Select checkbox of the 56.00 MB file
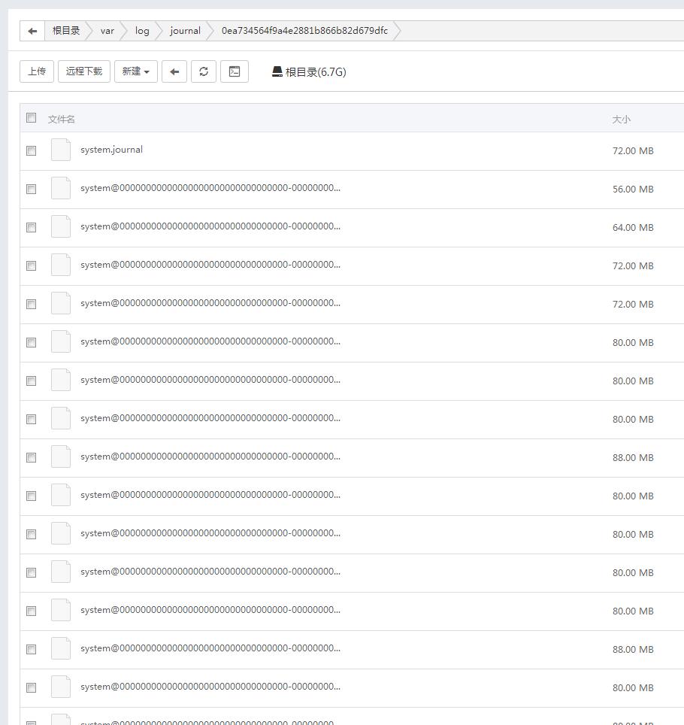 [x=31, y=189]
